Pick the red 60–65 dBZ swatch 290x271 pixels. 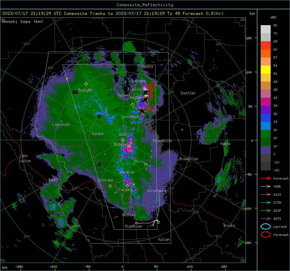click(266, 45)
